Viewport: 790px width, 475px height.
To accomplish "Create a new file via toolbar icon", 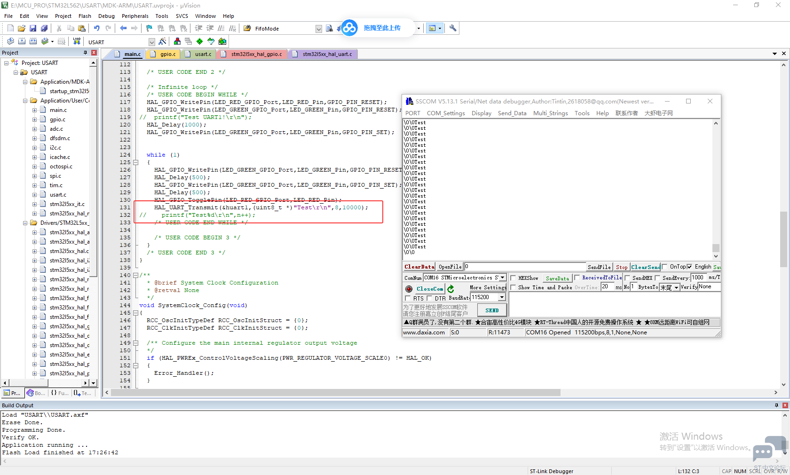I will coord(10,28).
